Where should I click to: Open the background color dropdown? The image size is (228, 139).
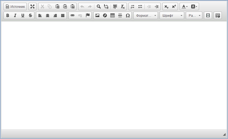194,6
